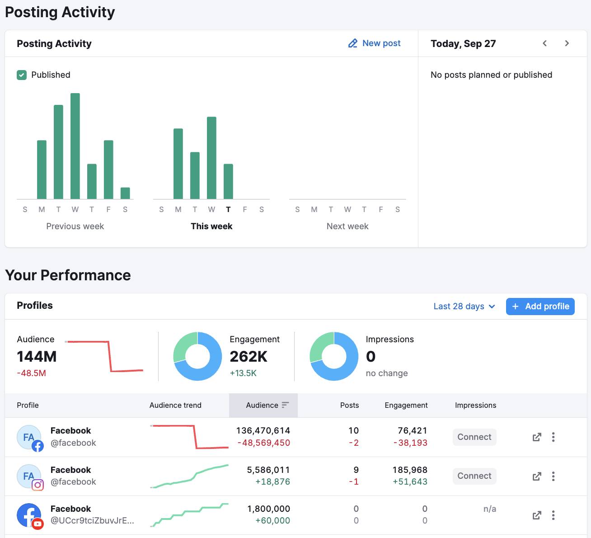The image size is (591, 538).
Task: Sort by the Audience column header
Action: coord(263,405)
